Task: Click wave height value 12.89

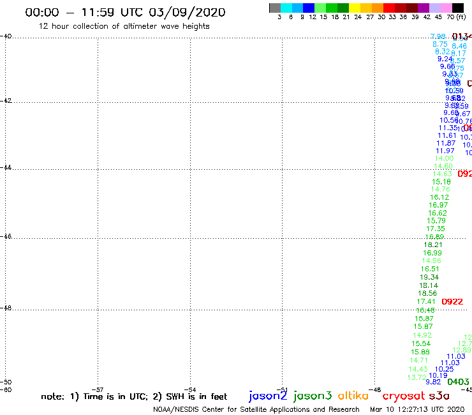Action: point(461,350)
